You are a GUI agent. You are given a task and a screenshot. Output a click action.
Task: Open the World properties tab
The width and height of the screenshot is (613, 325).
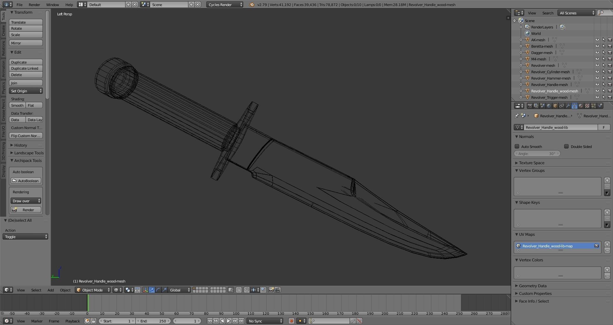click(549, 106)
